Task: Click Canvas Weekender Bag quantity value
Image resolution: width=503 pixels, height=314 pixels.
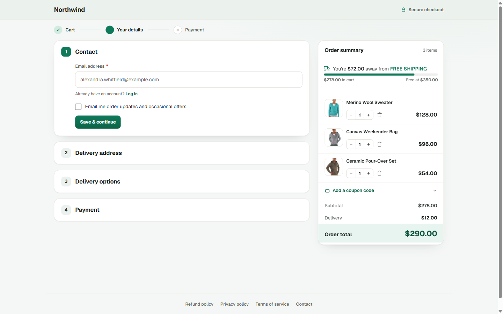Action: (x=360, y=144)
